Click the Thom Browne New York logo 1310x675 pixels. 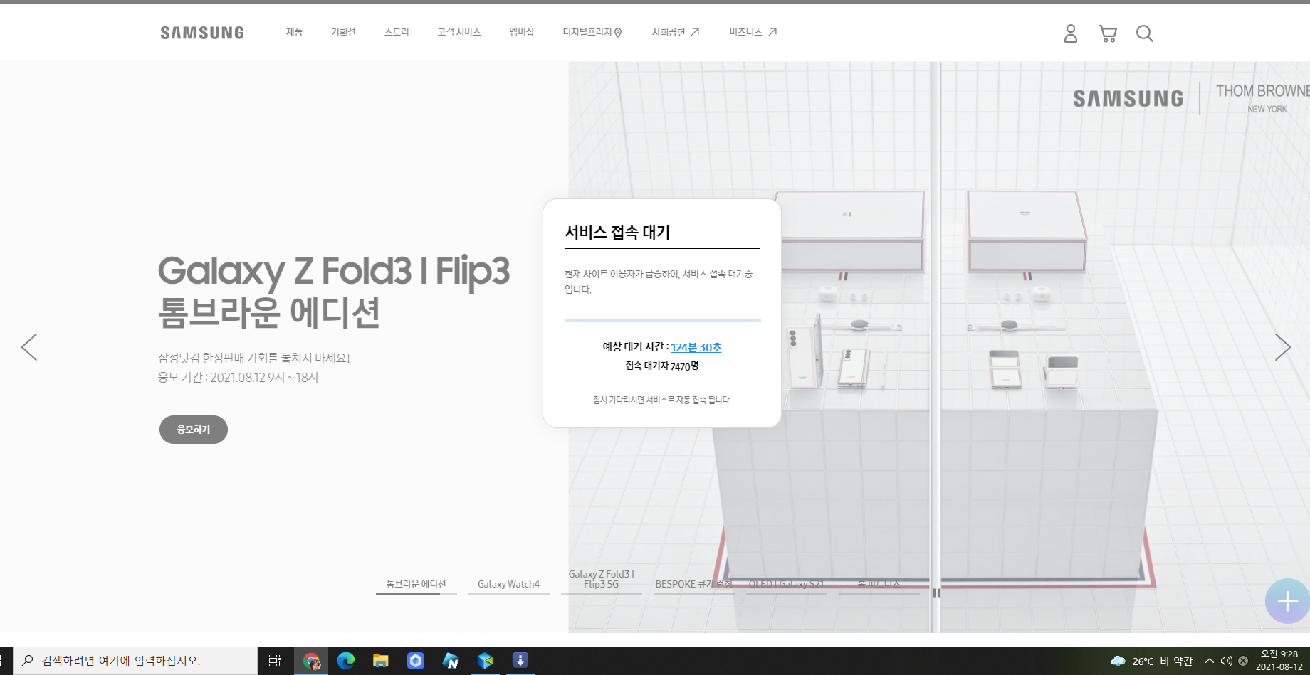pos(1263,98)
